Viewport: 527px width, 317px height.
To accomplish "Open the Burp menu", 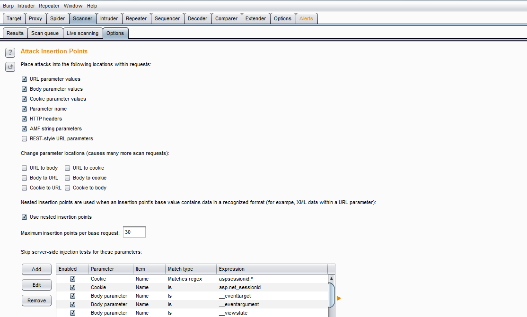I will pyautogui.click(x=8, y=6).
